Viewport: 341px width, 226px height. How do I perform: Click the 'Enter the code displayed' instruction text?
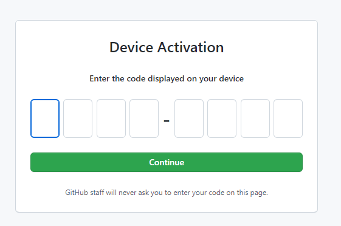pos(167,78)
